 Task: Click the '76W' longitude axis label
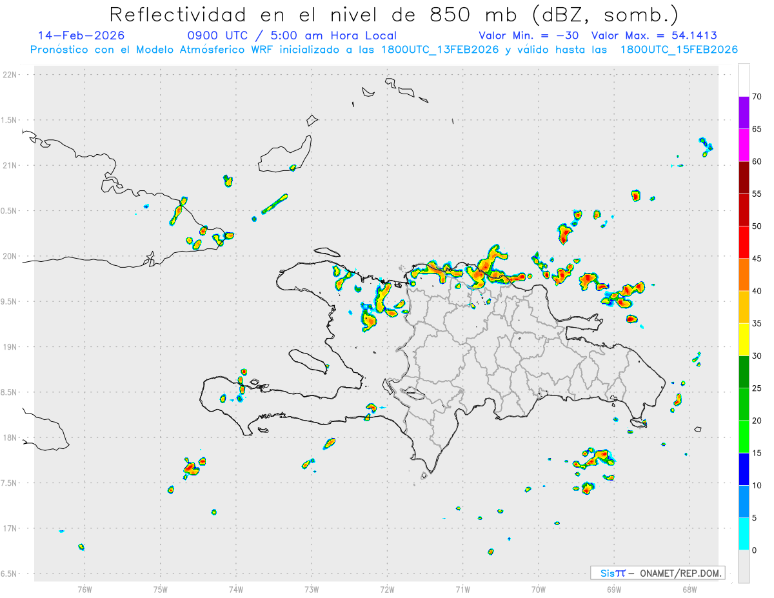pos(84,589)
